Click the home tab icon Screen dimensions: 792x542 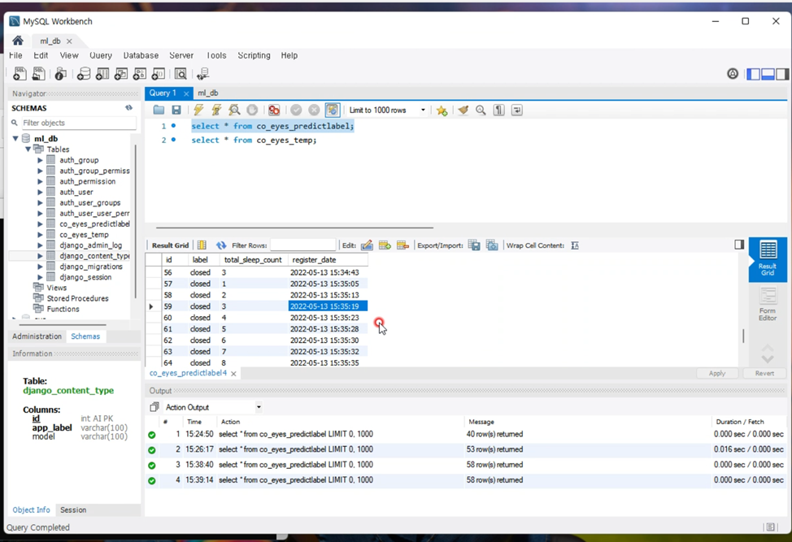tap(18, 41)
